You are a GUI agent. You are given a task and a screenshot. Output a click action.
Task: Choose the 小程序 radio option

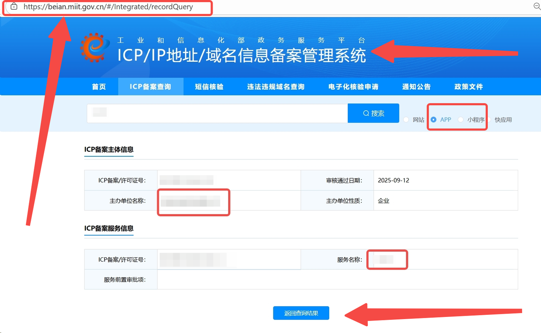pyautogui.click(x=461, y=120)
